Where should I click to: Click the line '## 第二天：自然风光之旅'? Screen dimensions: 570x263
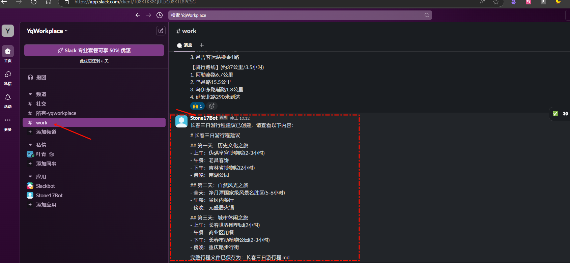pos(219,185)
